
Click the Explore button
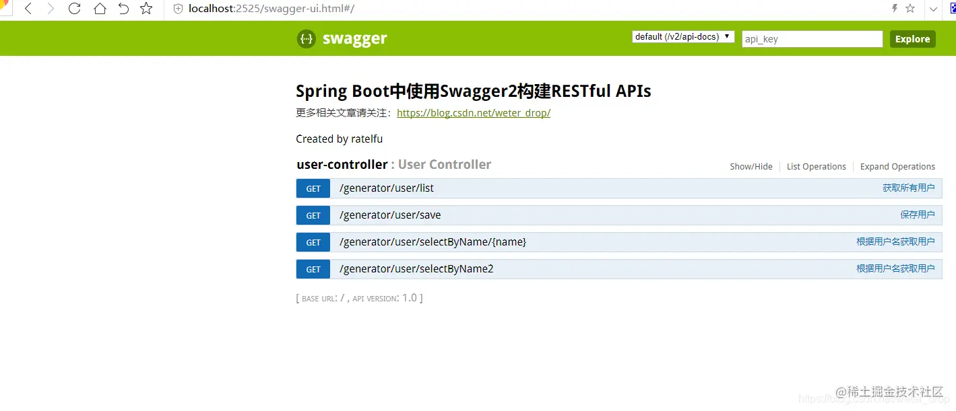coord(912,39)
